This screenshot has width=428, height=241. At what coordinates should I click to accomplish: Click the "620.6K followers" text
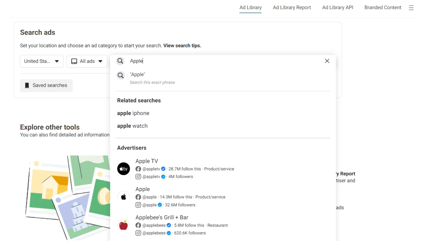(x=190, y=233)
